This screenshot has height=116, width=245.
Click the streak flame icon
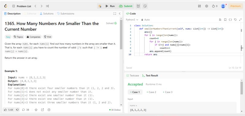click(x=213, y=6)
